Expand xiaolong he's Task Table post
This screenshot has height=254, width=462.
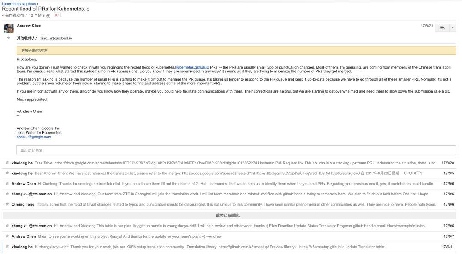coord(229,163)
